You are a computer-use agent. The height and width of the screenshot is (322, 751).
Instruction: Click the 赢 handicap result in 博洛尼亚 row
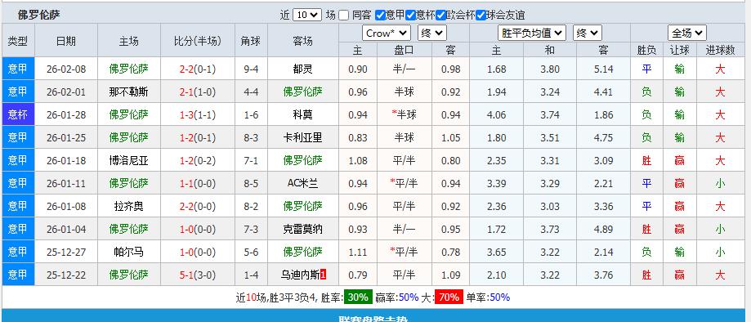679,160
